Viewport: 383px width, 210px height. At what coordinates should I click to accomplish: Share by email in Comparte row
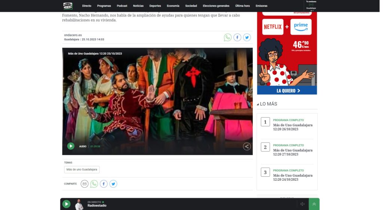[x=85, y=184]
